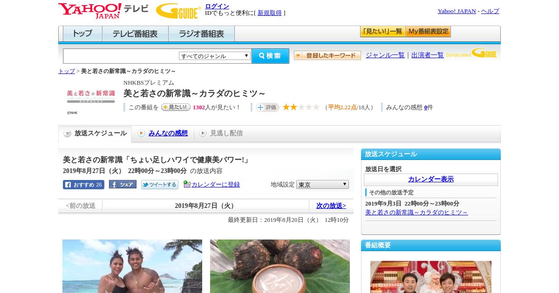Click the 前の放送 navigation button
The image size is (559, 293).
click(x=81, y=206)
